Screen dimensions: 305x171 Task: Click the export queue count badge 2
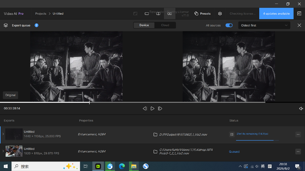36,25
